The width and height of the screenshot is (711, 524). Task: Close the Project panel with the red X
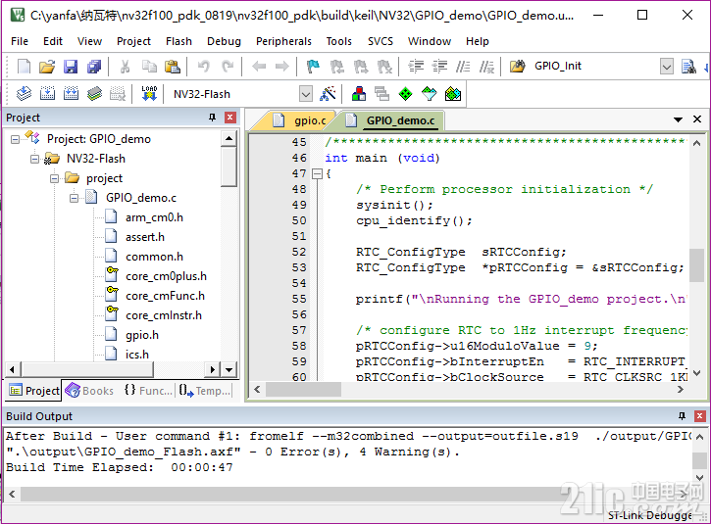pos(230,118)
